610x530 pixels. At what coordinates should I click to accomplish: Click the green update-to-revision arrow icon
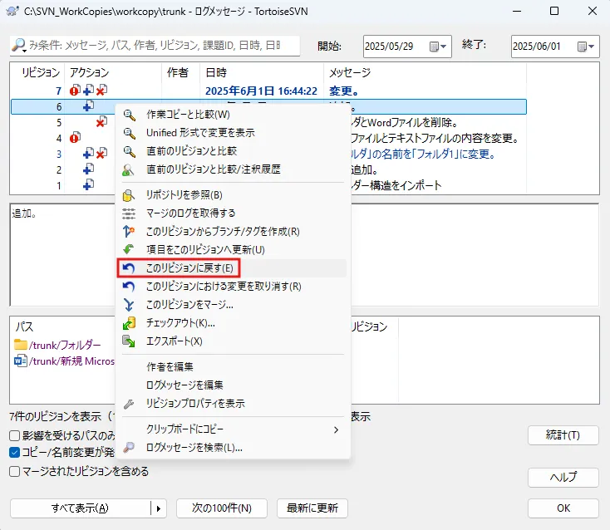128,249
